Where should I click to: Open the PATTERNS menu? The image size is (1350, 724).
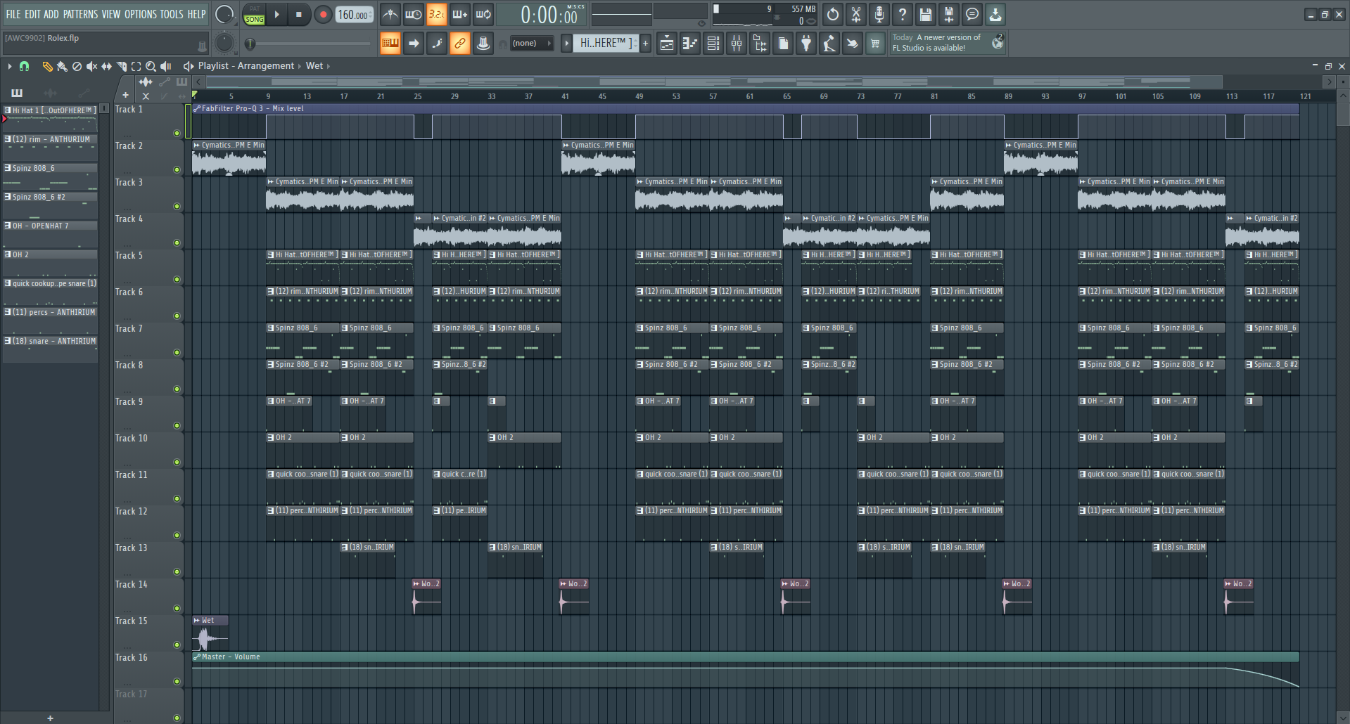[x=80, y=14]
